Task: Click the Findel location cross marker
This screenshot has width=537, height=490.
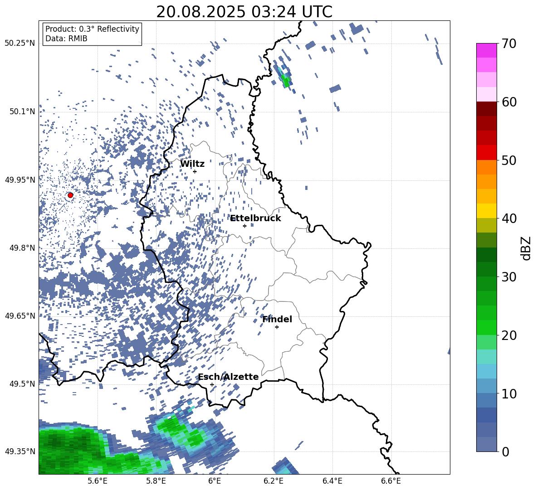Action: (277, 327)
